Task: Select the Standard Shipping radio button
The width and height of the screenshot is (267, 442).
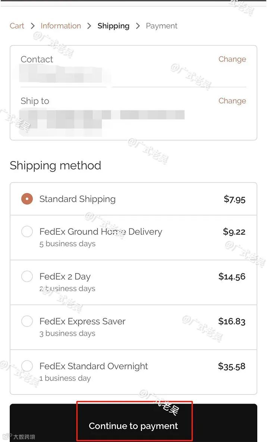Action: [x=27, y=199]
